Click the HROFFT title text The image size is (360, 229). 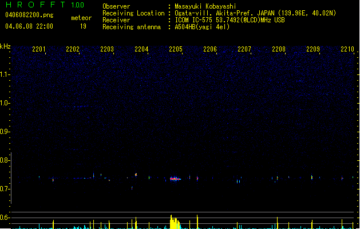pos(35,5)
